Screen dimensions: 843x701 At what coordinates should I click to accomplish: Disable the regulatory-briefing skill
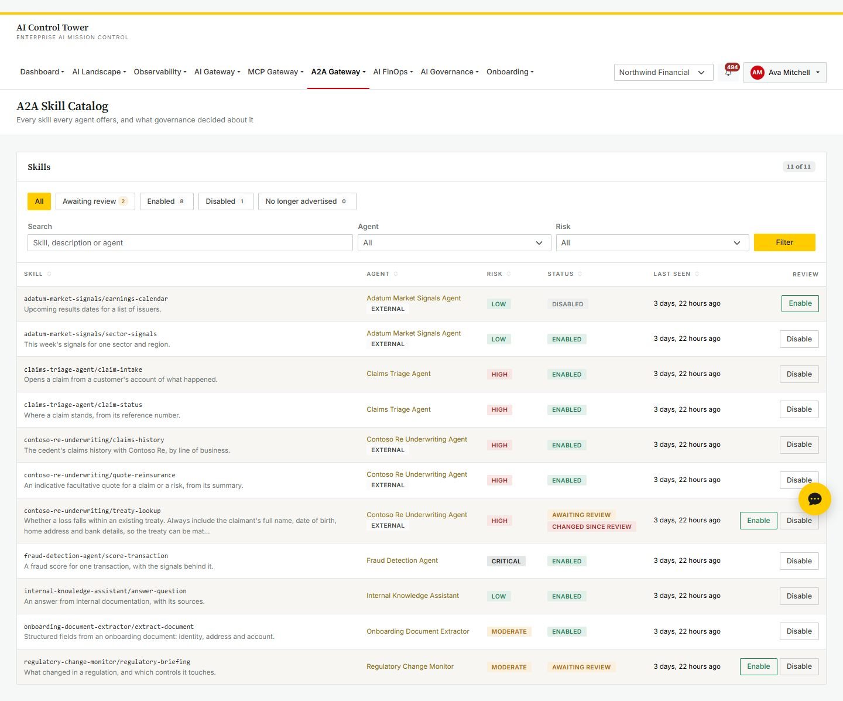[799, 666]
